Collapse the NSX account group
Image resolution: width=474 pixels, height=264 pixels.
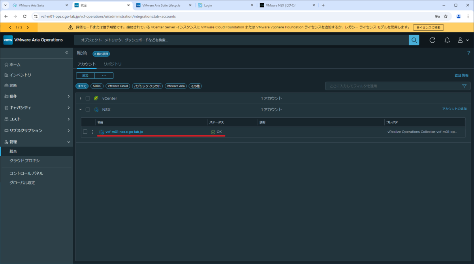(81, 109)
